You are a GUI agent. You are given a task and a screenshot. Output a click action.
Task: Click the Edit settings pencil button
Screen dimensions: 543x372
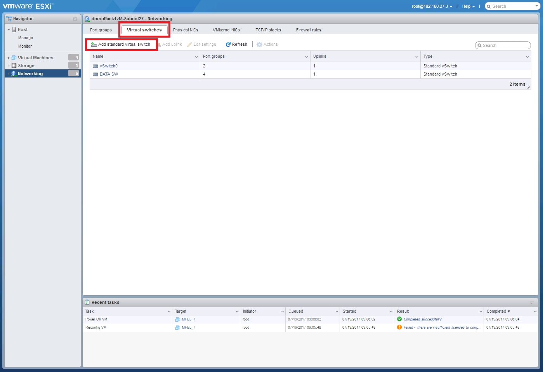pos(201,45)
